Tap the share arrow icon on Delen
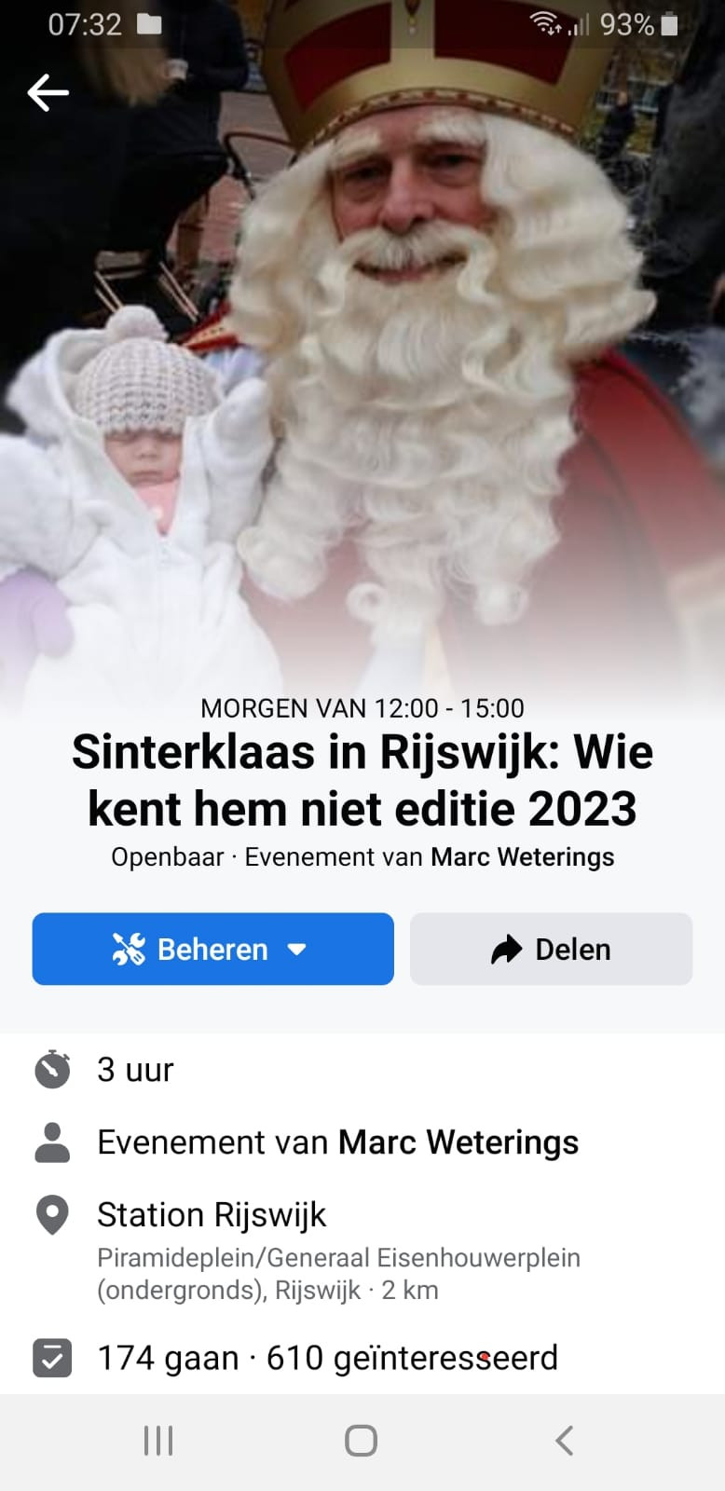Image resolution: width=725 pixels, height=1491 pixels. [x=506, y=950]
